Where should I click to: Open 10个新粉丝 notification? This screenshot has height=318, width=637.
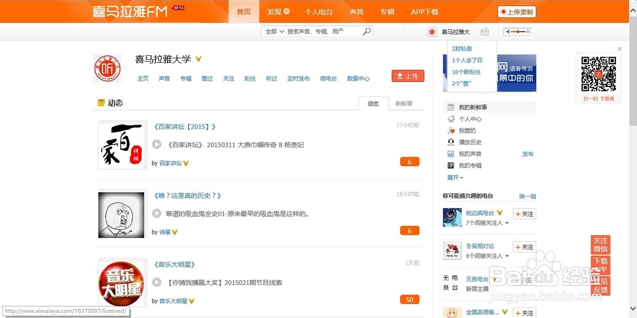466,72
